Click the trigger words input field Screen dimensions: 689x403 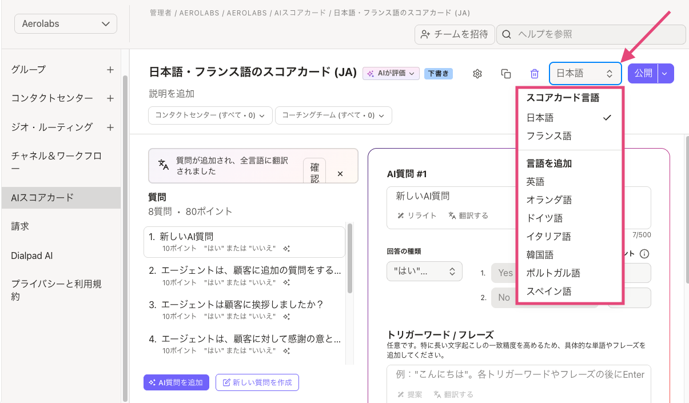point(519,385)
